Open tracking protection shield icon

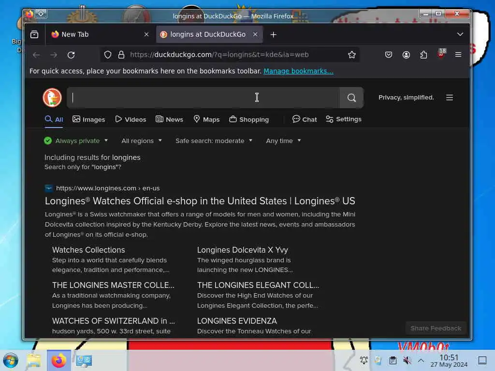pyautogui.click(x=108, y=55)
